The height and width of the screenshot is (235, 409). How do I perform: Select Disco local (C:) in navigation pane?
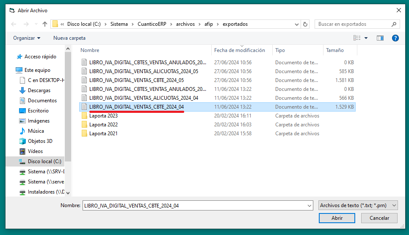point(44,161)
